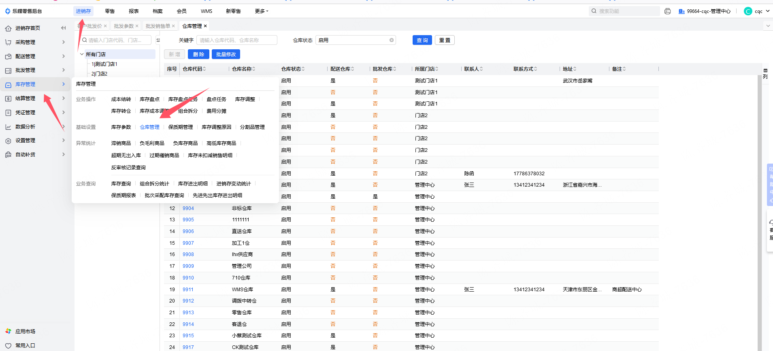Click the 自动补货 sidebar icon
Viewport: 773px width, 351px height.
pyautogui.click(x=8, y=155)
